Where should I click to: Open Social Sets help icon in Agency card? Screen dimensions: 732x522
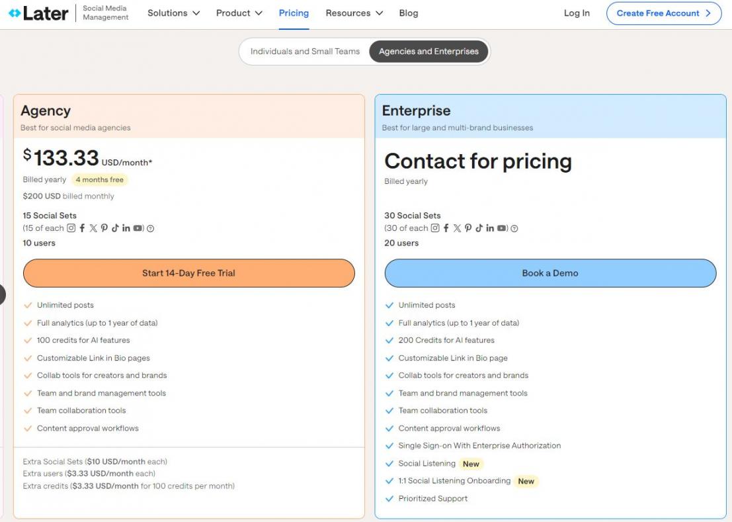pos(150,229)
